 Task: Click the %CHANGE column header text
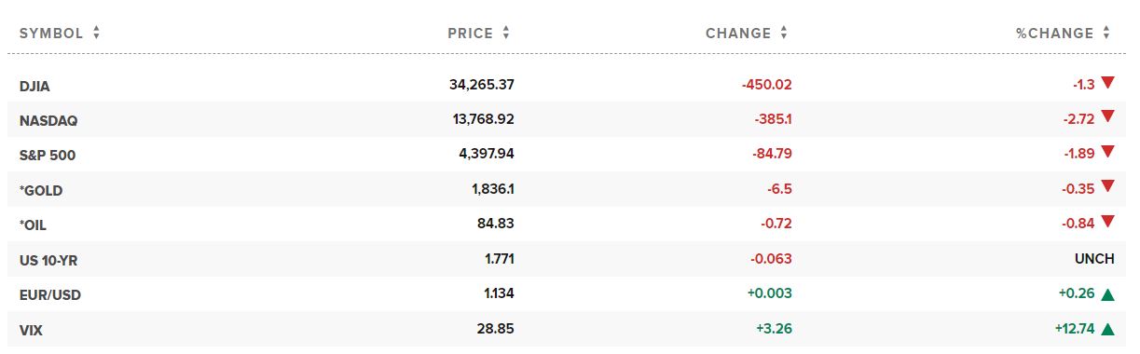point(1055,33)
